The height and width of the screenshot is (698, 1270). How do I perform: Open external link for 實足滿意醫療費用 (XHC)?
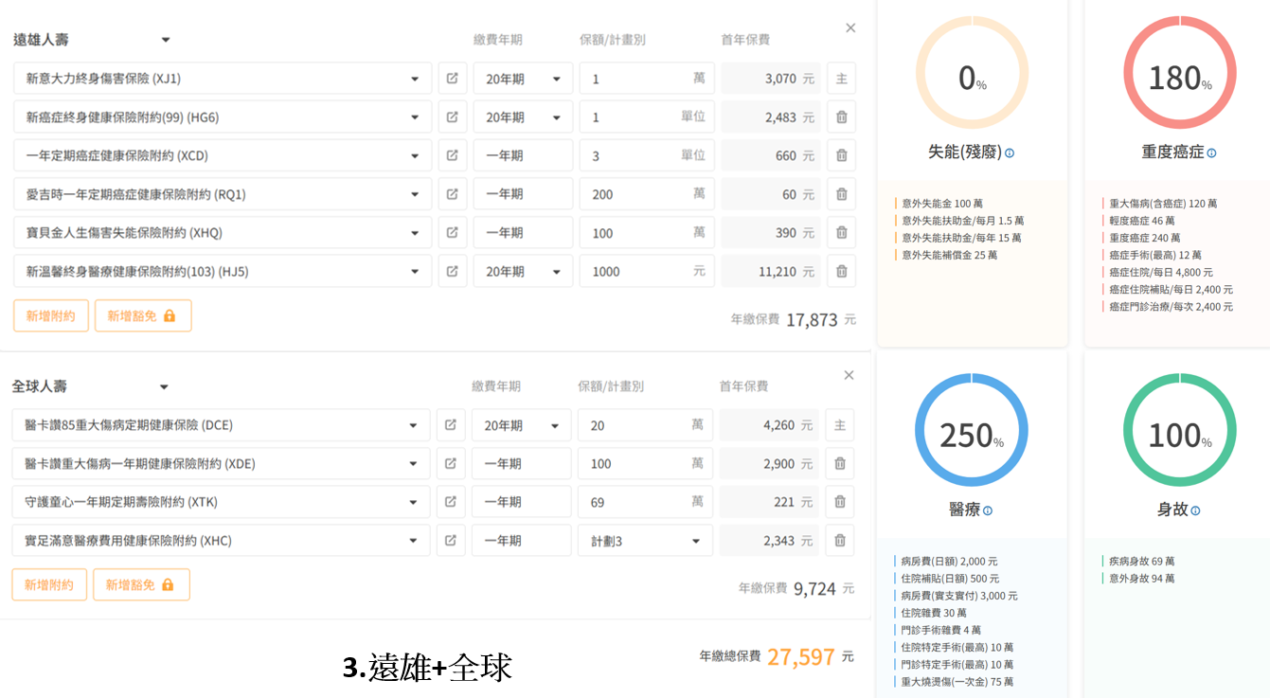(x=451, y=541)
